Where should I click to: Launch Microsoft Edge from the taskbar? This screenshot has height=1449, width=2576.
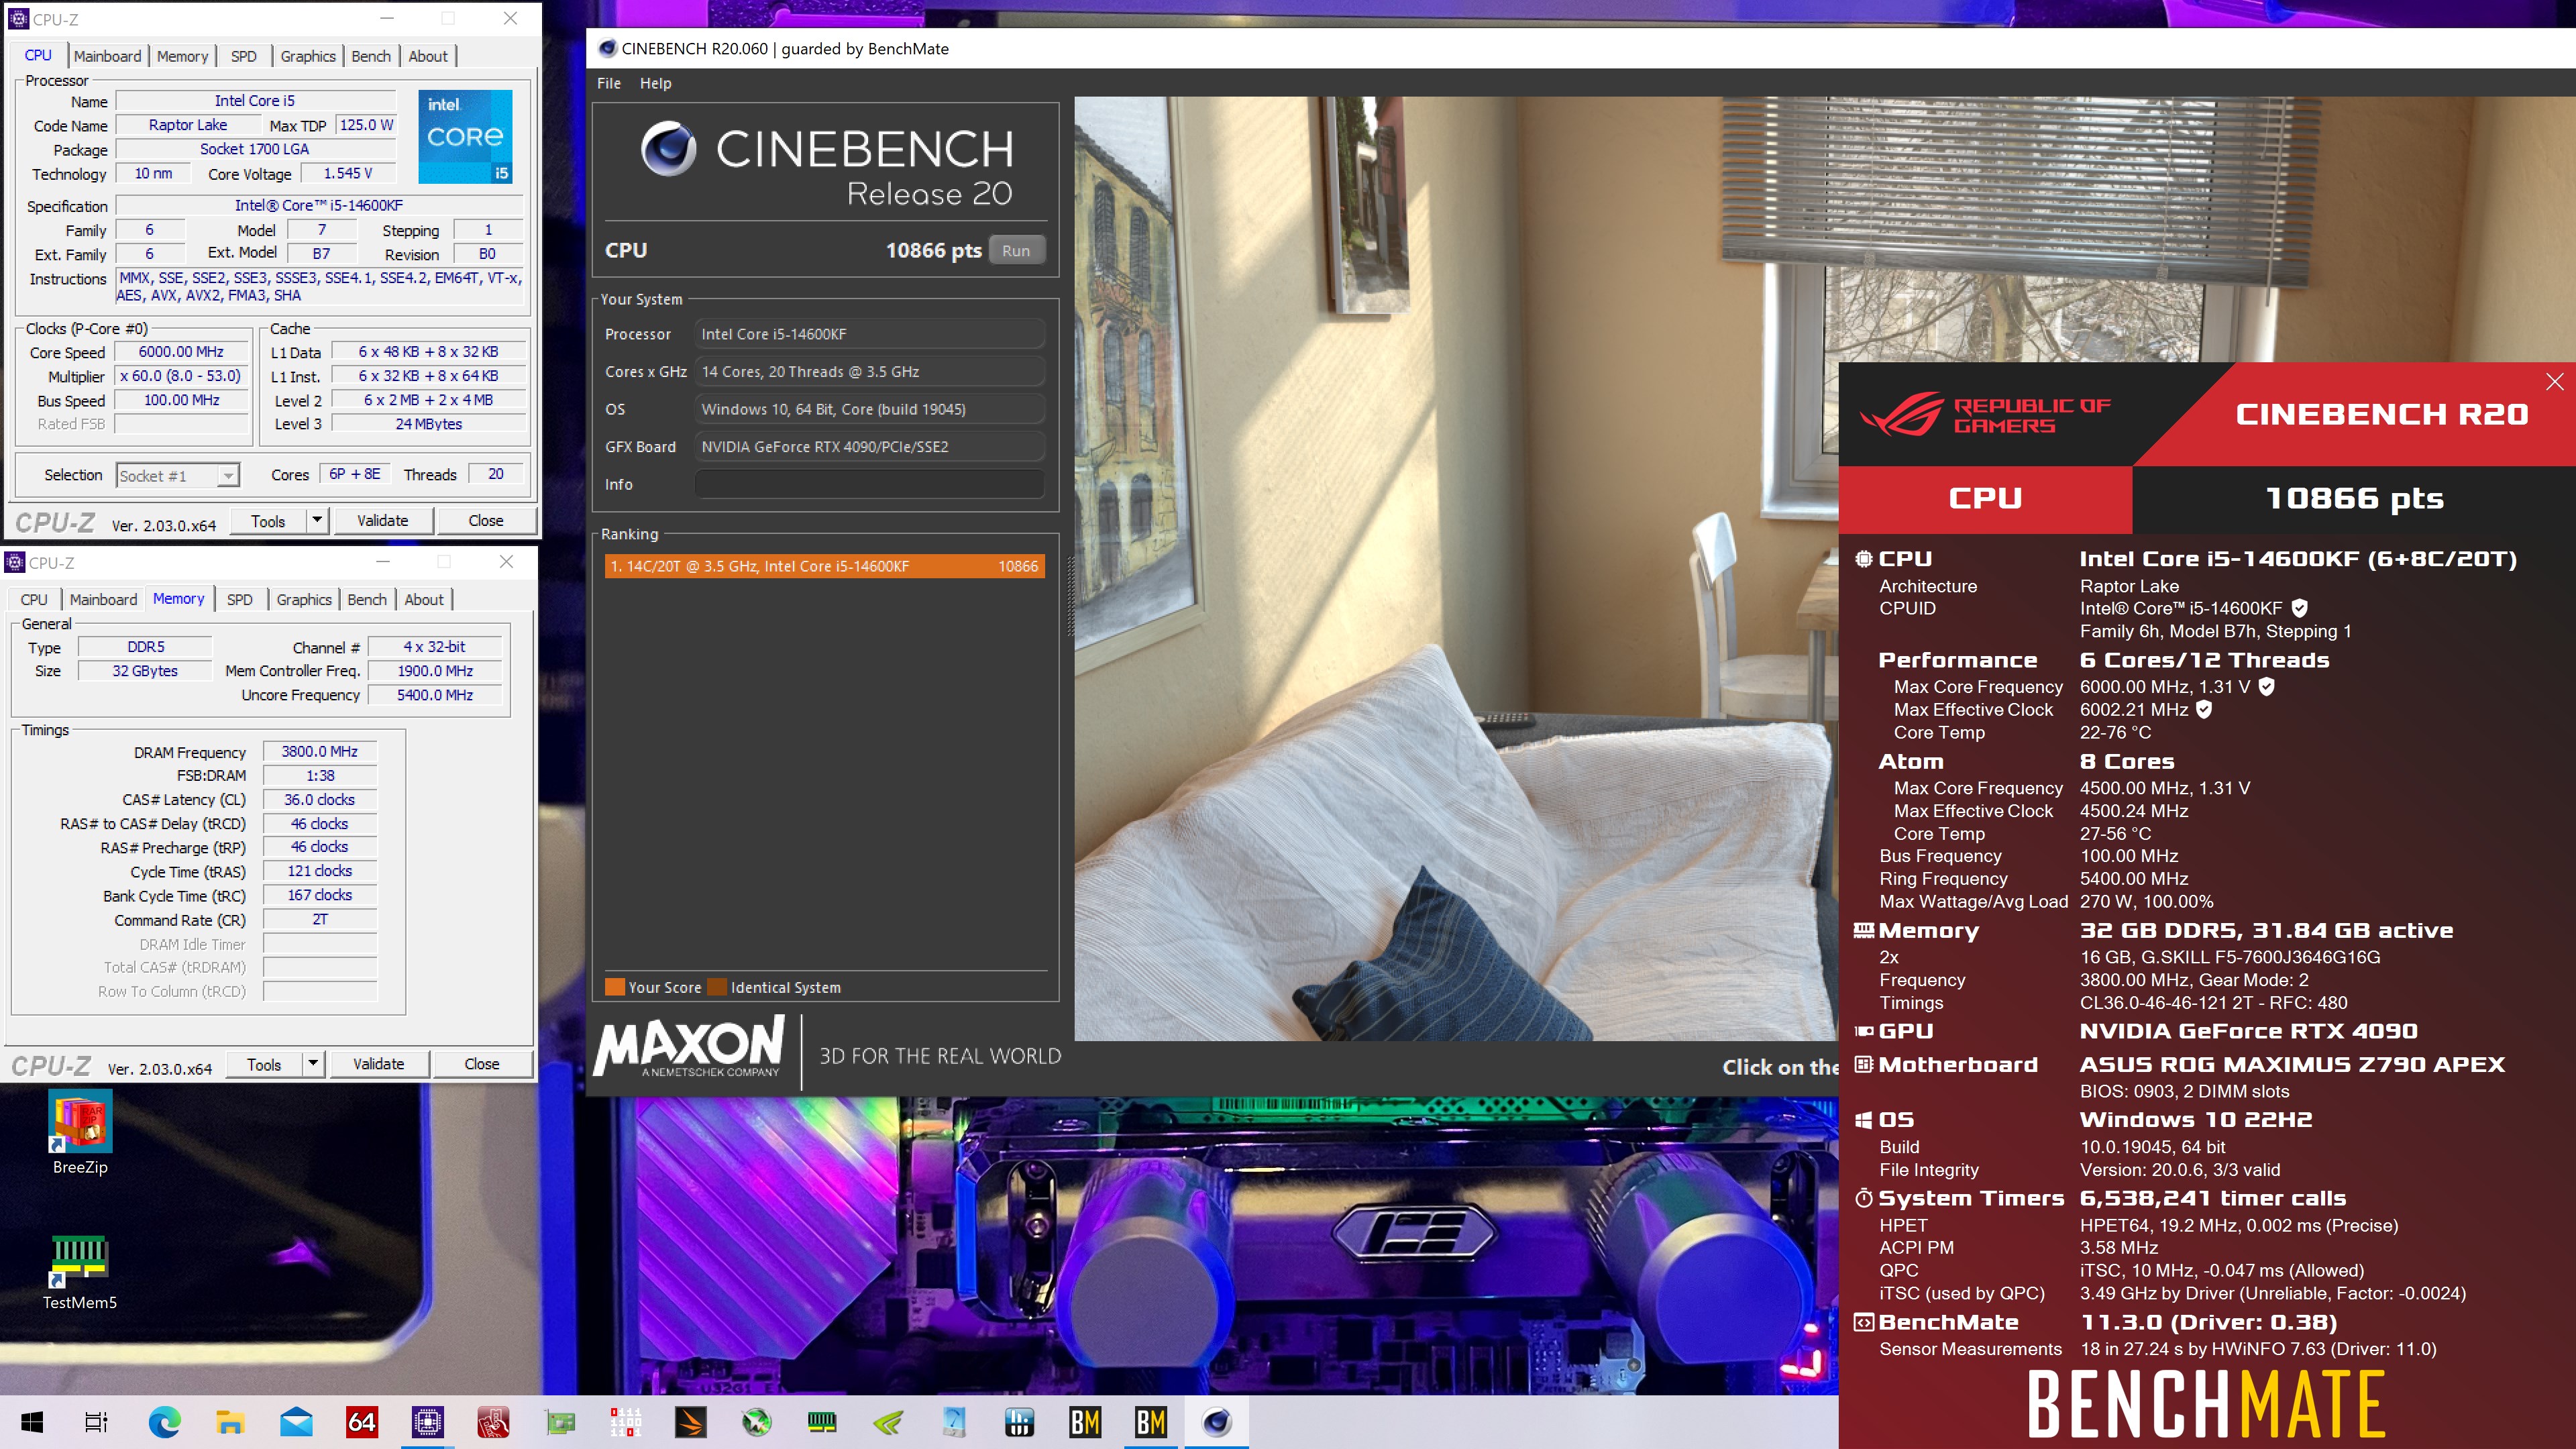pos(164,1421)
